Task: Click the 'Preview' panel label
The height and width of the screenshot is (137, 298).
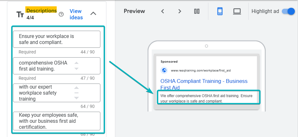Action: coord(134,11)
